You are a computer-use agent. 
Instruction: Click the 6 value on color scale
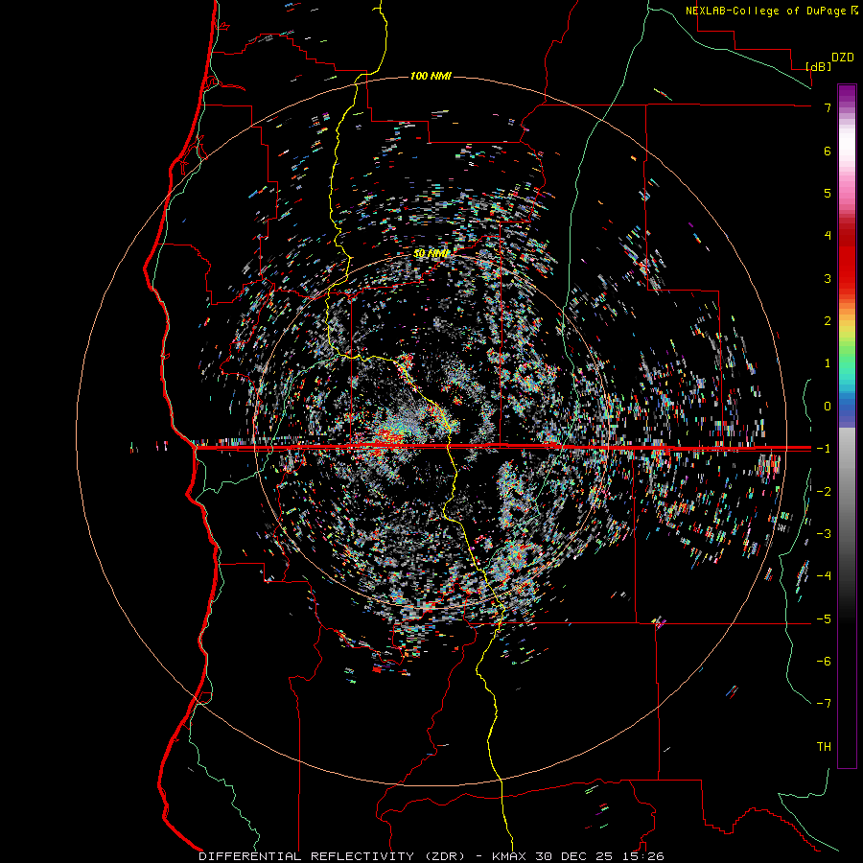pyautogui.click(x=828, y=151)
